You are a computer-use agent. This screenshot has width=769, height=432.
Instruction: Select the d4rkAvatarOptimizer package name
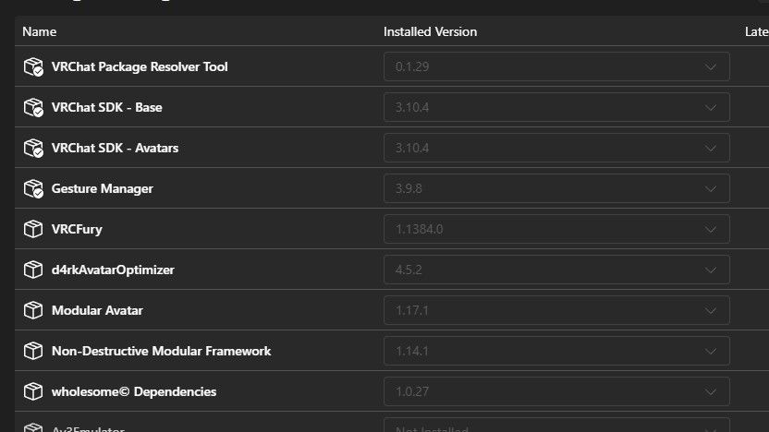coord(113,270)
